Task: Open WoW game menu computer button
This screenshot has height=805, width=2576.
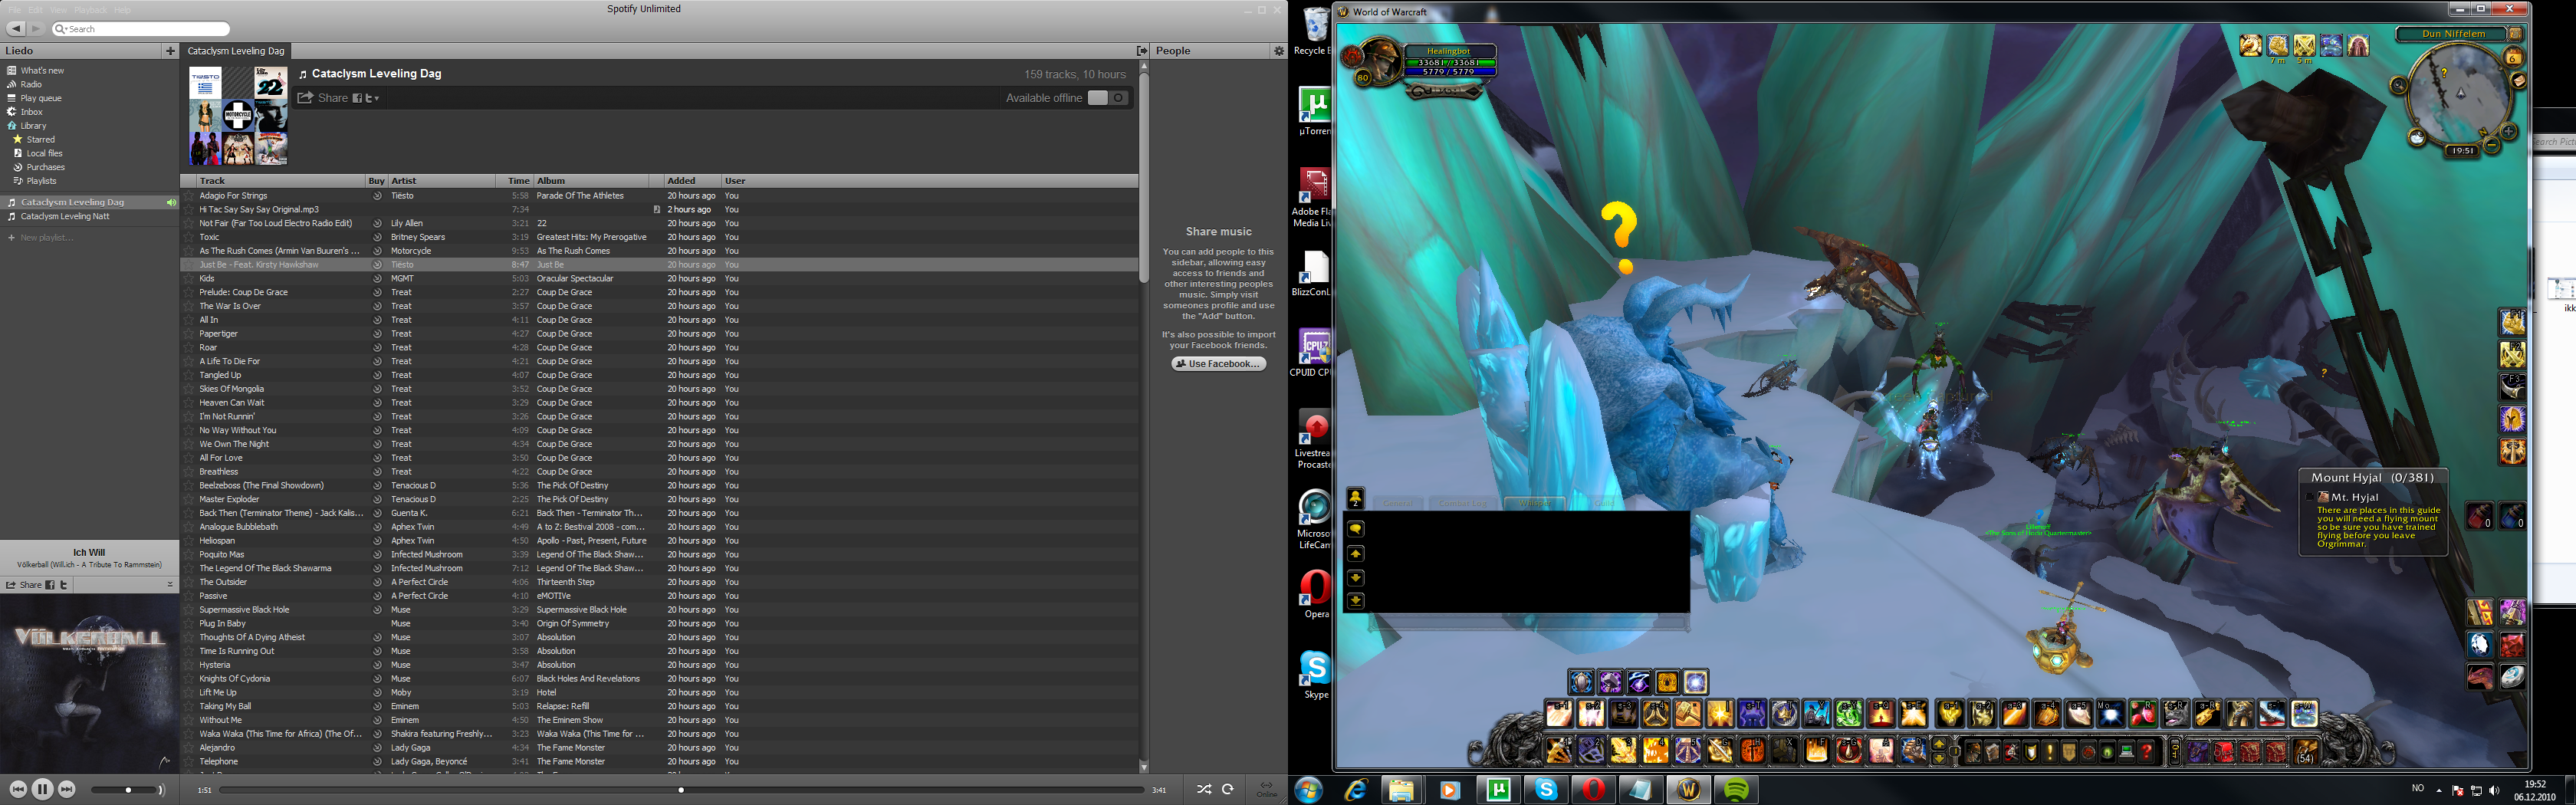Action: [2127, 752]
